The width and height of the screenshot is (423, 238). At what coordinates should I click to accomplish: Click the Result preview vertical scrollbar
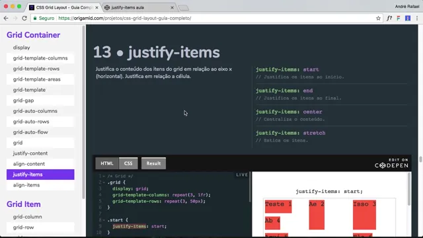(409, 189)
